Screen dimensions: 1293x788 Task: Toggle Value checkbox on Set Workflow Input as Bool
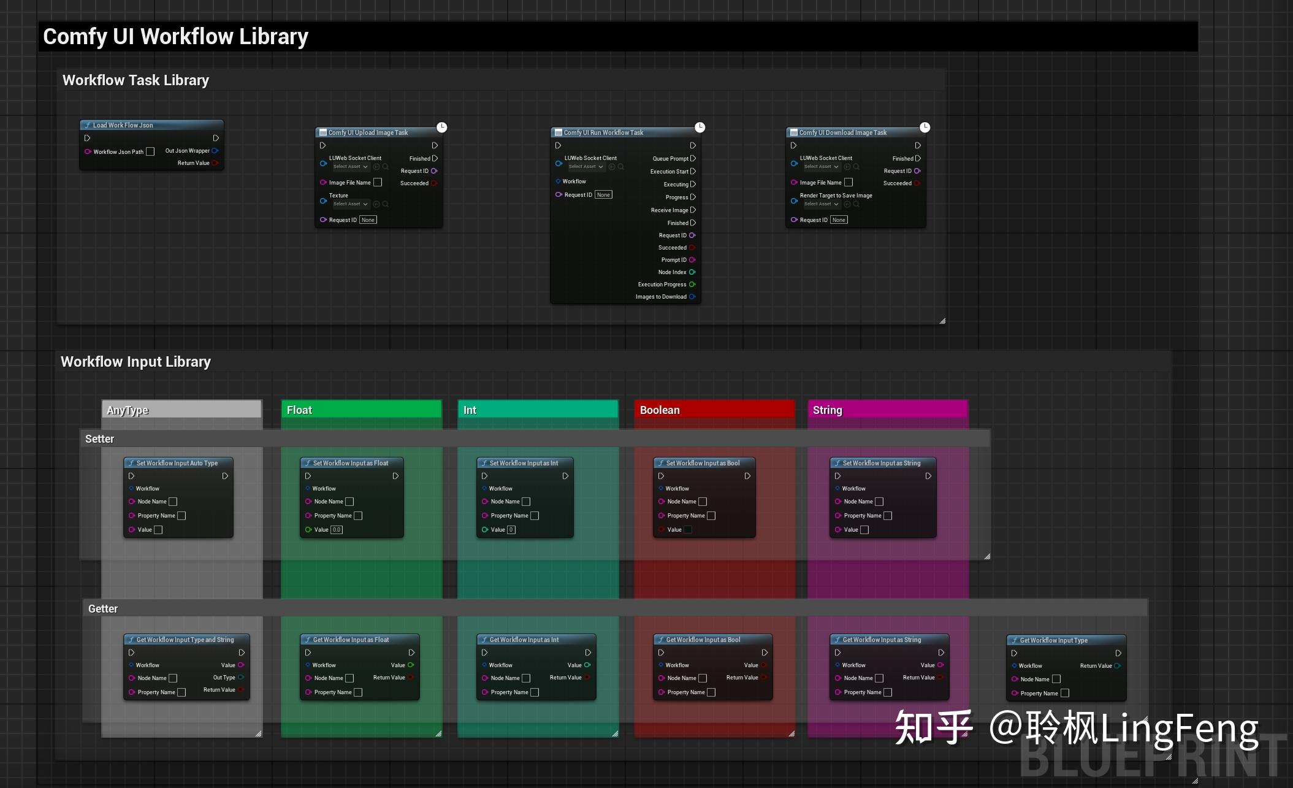click(x=688, y=530)
